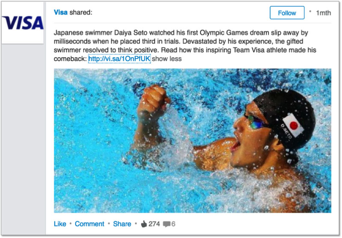Share the Visa post

(122, 224)
